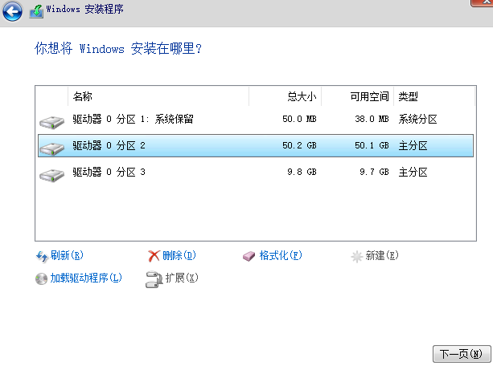Click the red Delete (删除) X icon
This screenshot has width=493, height=382.
[154, 256]
